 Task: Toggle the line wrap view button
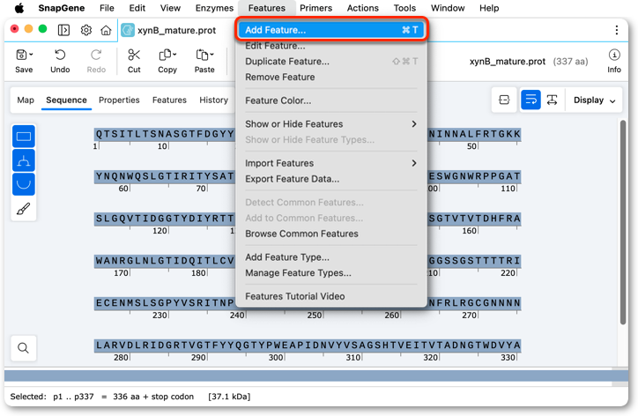coord(530,100)
